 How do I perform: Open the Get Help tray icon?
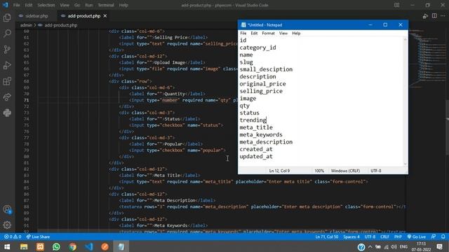pyautogui.click(x=361, y=247)
